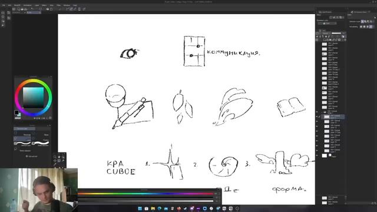
Task: Create a new layer folder
Action: [330, 40]
